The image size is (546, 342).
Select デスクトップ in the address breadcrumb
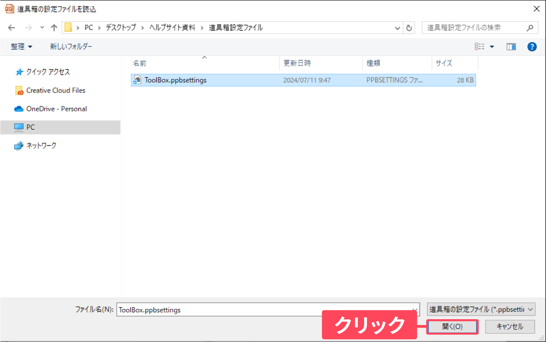pos(120,28)
